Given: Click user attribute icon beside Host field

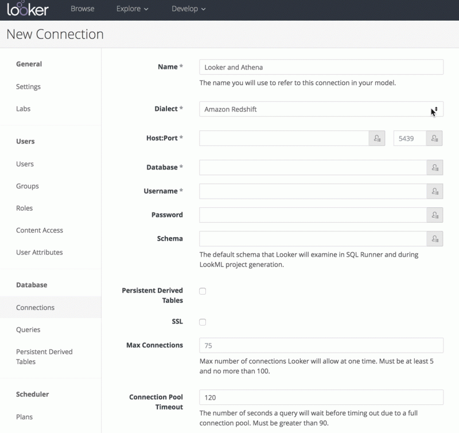Looking at the screenshot, I should [x=377, y=138].
